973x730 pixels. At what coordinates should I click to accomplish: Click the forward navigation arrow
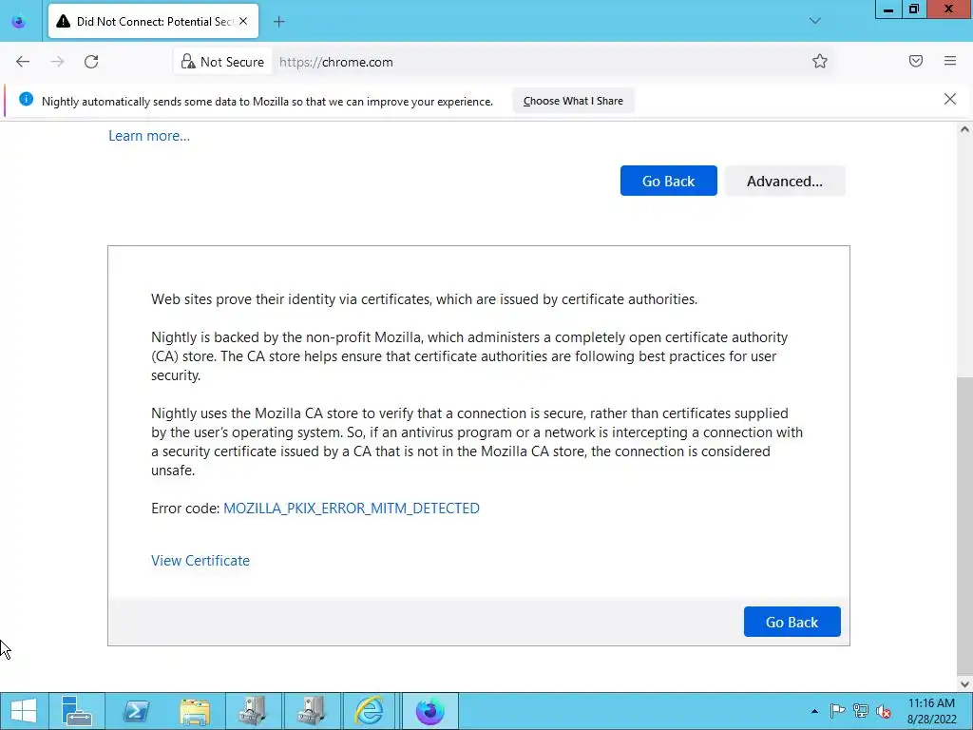(x=57, y=62)
